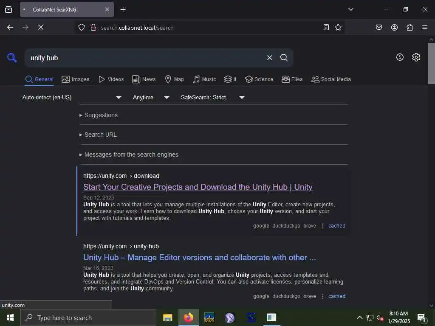The image size is (435, 326).
Task: Submit search with magnifier button
Action: click(284, 58)
